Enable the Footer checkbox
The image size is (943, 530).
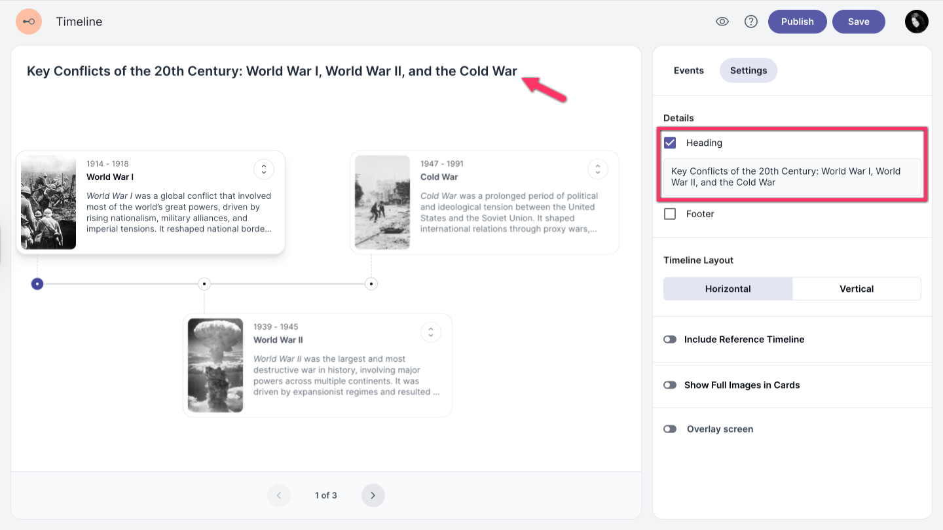coord(670,214)
